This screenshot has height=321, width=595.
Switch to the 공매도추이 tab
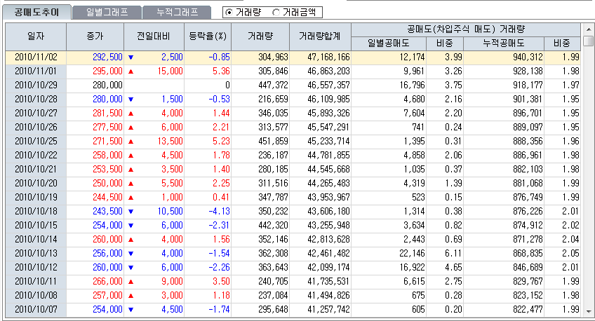pyautogui.click(x=38, y=13)
